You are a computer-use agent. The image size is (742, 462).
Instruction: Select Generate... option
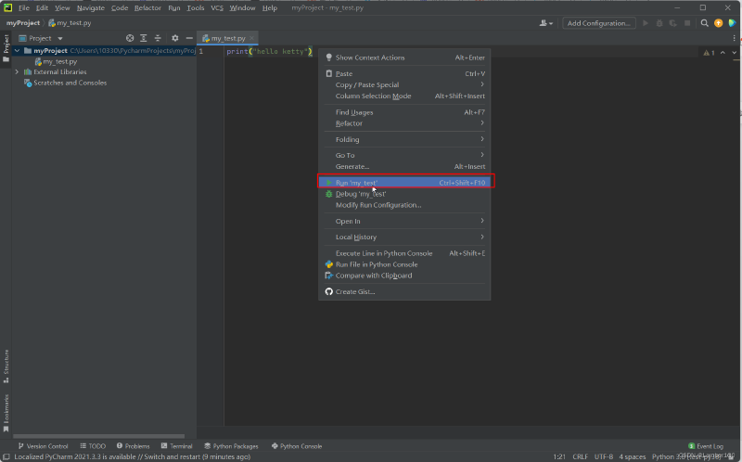coord(405,166)
